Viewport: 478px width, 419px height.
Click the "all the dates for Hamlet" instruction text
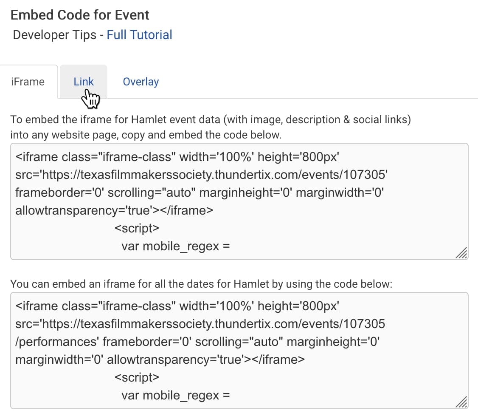(201, 284)
